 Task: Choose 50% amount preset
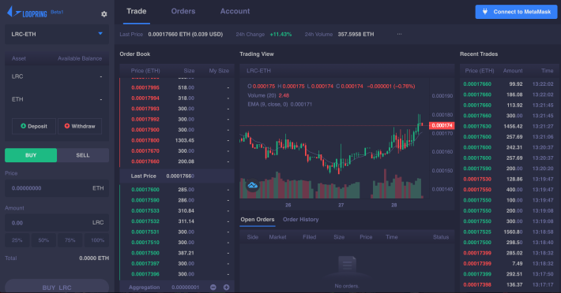pos(43,240)
